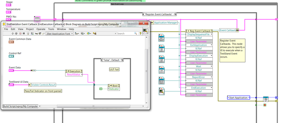Click the Application Manager property node

click(x=164, y=23)
